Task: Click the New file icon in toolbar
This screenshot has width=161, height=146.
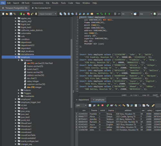Action: pos(3,14)
